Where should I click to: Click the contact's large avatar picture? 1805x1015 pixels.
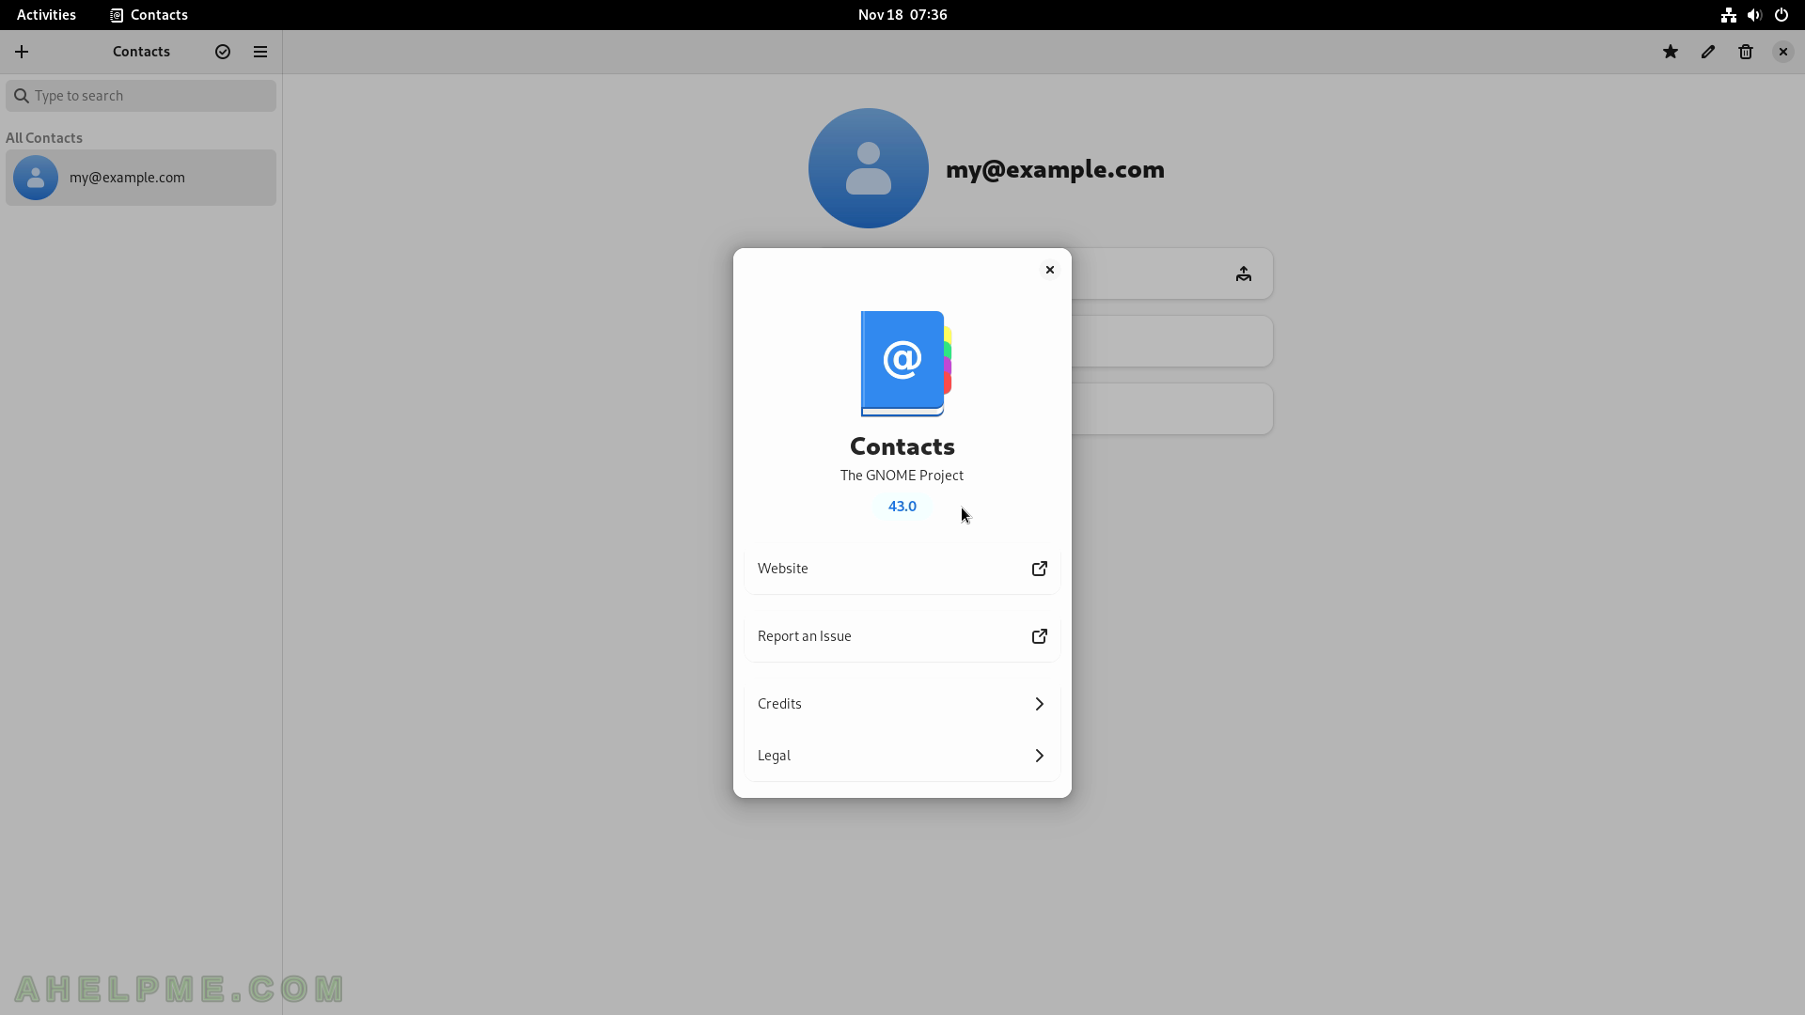point(869,168)
